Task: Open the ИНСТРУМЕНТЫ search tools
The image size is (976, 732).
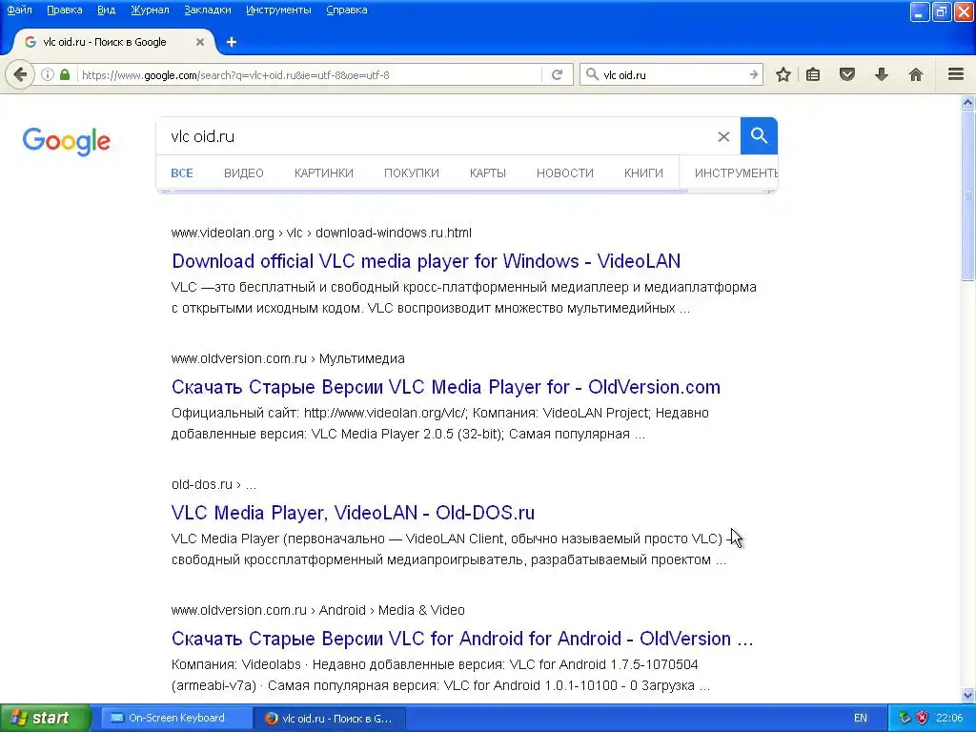Action: coord(736,173)
